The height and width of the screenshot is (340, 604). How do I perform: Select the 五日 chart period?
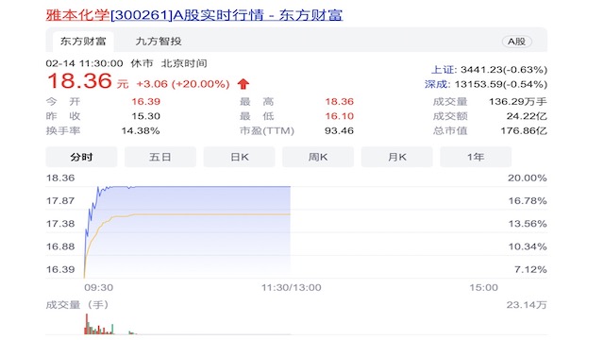[x=160, y=157]
